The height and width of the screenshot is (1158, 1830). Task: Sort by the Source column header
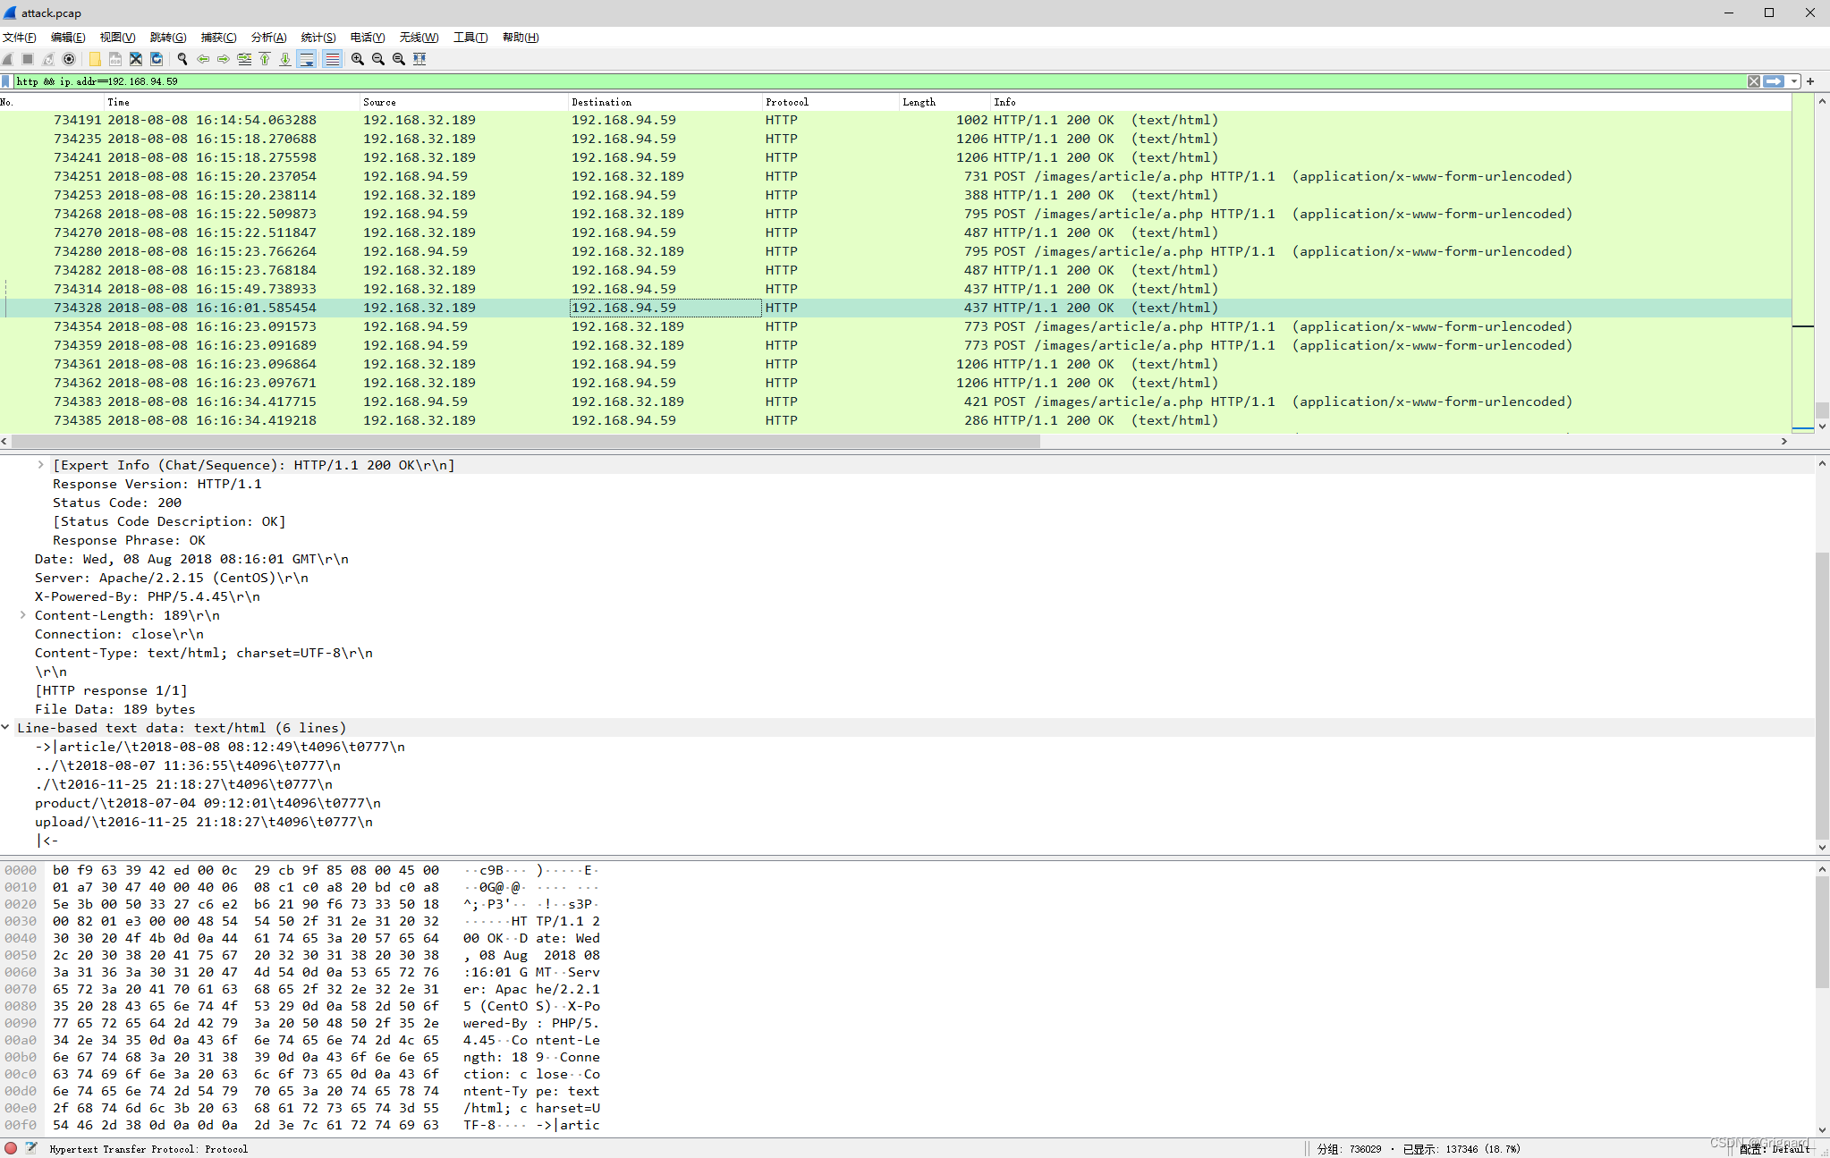[463, 102]
